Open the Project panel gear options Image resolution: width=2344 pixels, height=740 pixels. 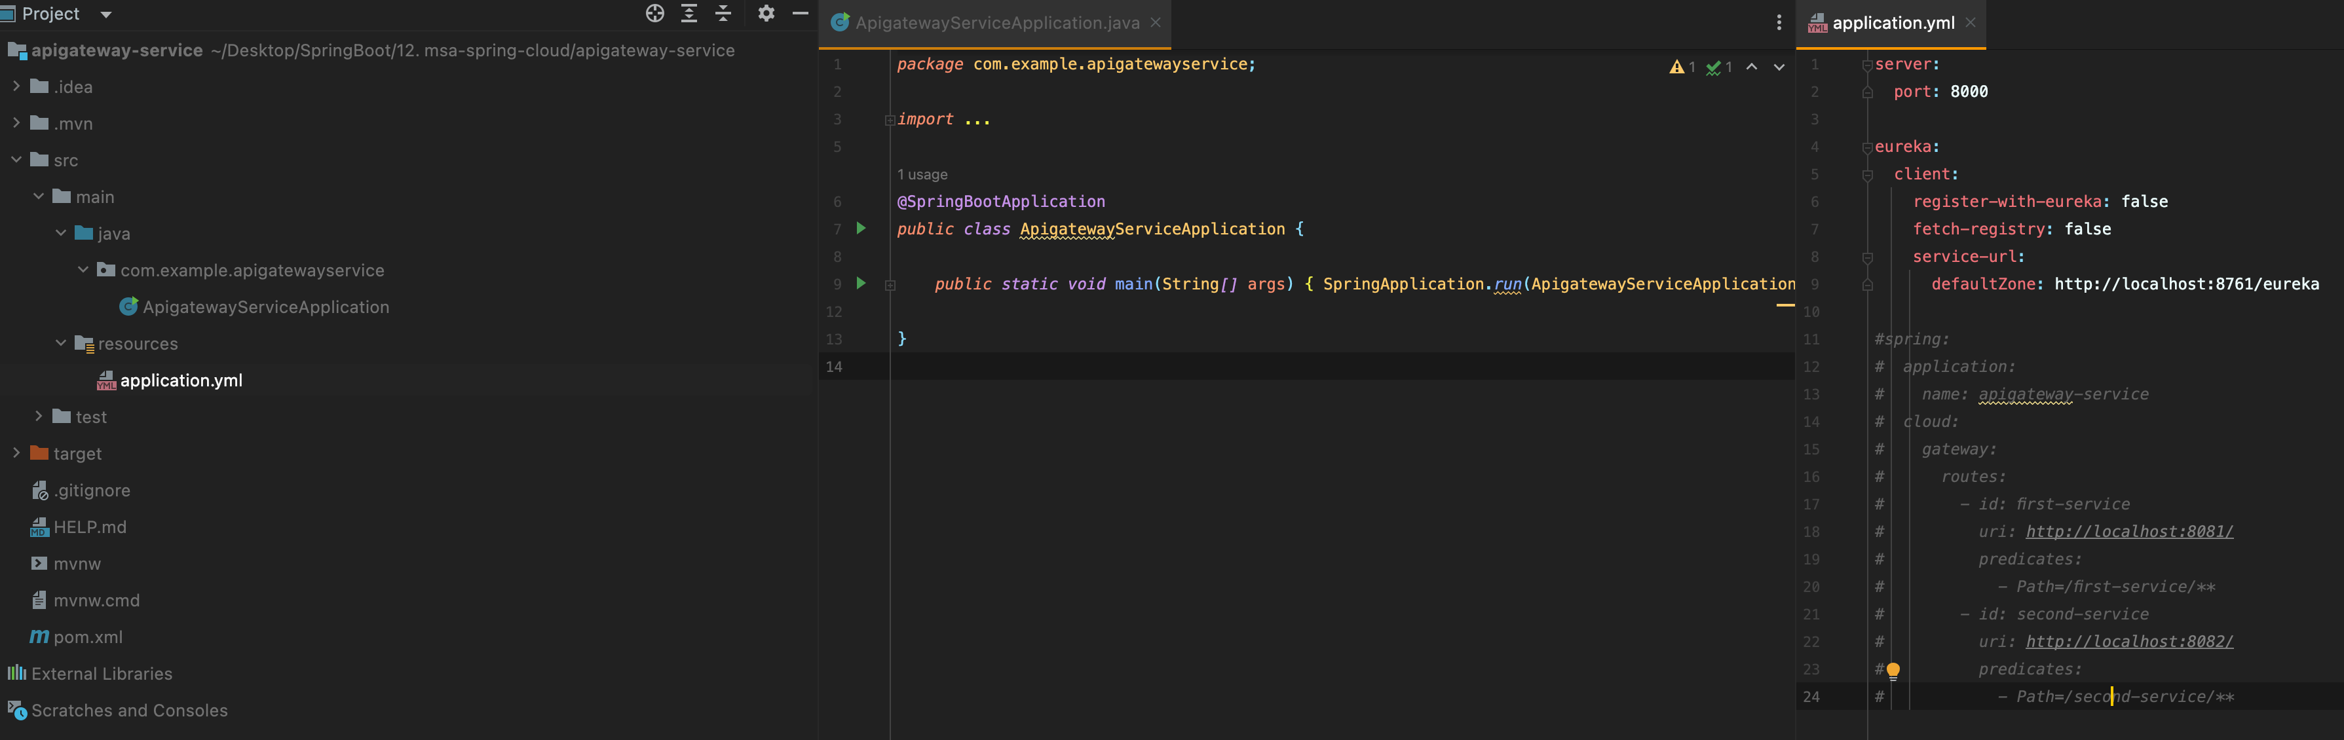pos(766,14)
